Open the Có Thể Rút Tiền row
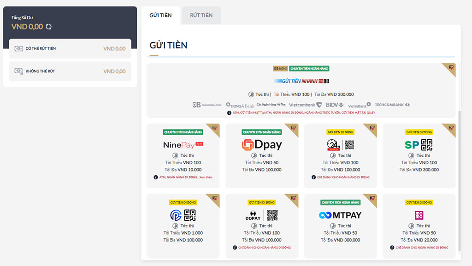Screen dimensions: 472x266 tap(70, 48)
